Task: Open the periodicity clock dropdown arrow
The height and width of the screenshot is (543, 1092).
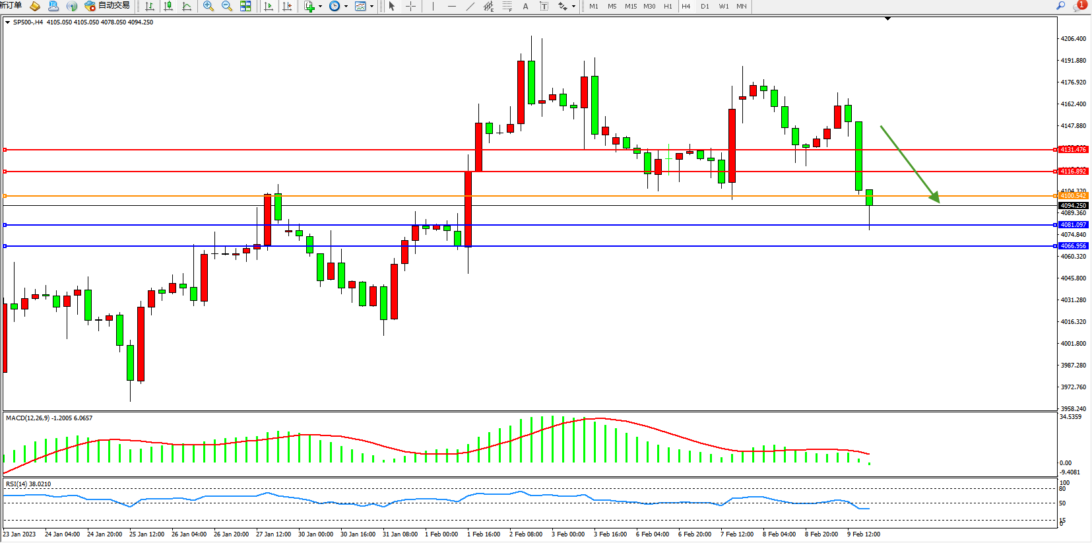Action: tap(346, 6)
